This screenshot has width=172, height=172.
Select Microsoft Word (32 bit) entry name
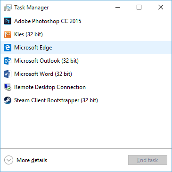pyautogui.click(x=43, y=74)
